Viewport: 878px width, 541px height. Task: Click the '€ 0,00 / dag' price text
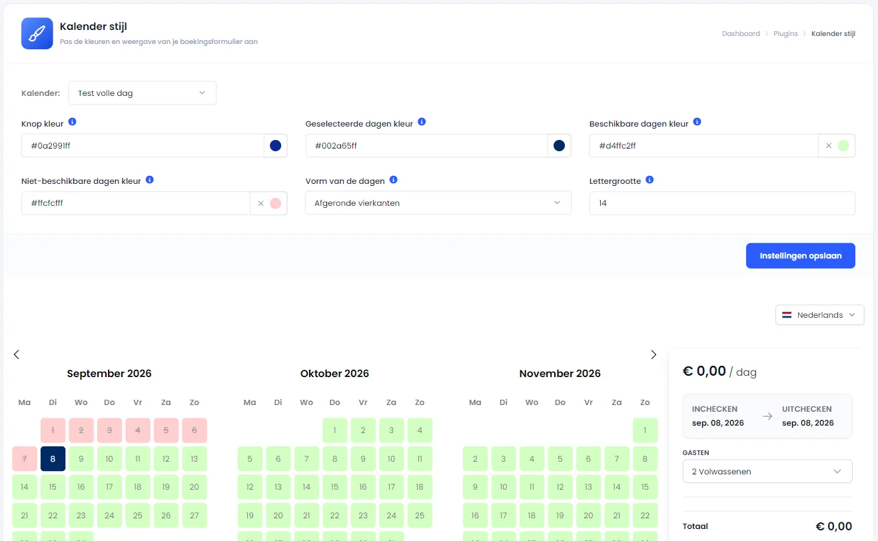(x=719, y=371)
